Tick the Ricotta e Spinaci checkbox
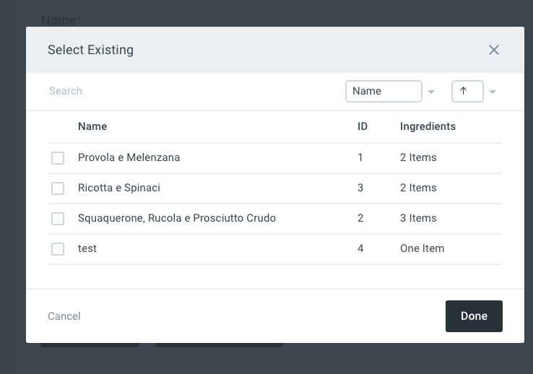The width and height of the screenshot is (533, 374). (x=58, y=188)
